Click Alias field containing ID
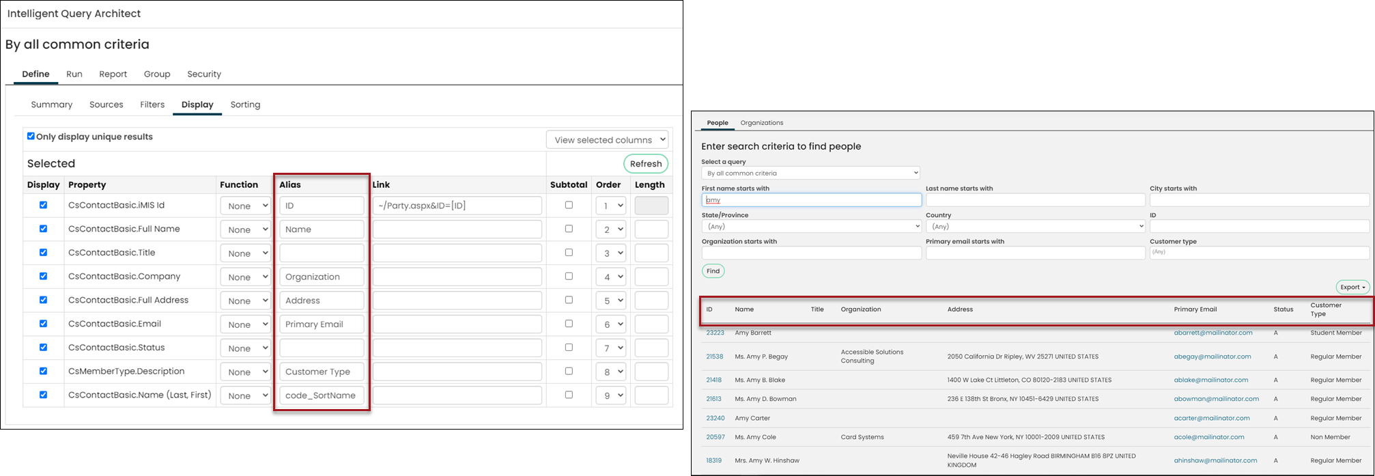The image size is (1375, 476). (322, 206)
